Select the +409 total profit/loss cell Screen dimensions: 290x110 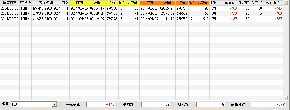click(x=273, y=14)
